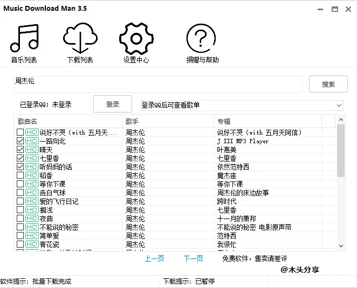Image resolution: width=357 pixels, height=288 pixels.
Task: Click the HQ badge next to 稻香
Action: (x=32, y=175)
